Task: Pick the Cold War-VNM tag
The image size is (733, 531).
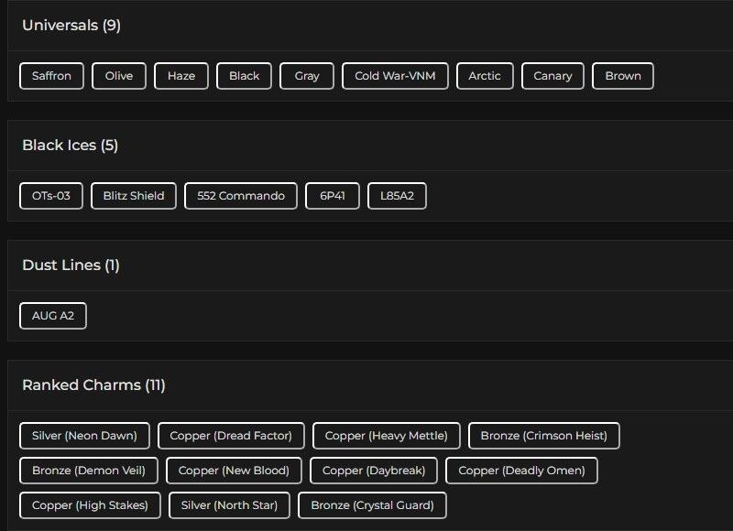Action: point(395,76)
